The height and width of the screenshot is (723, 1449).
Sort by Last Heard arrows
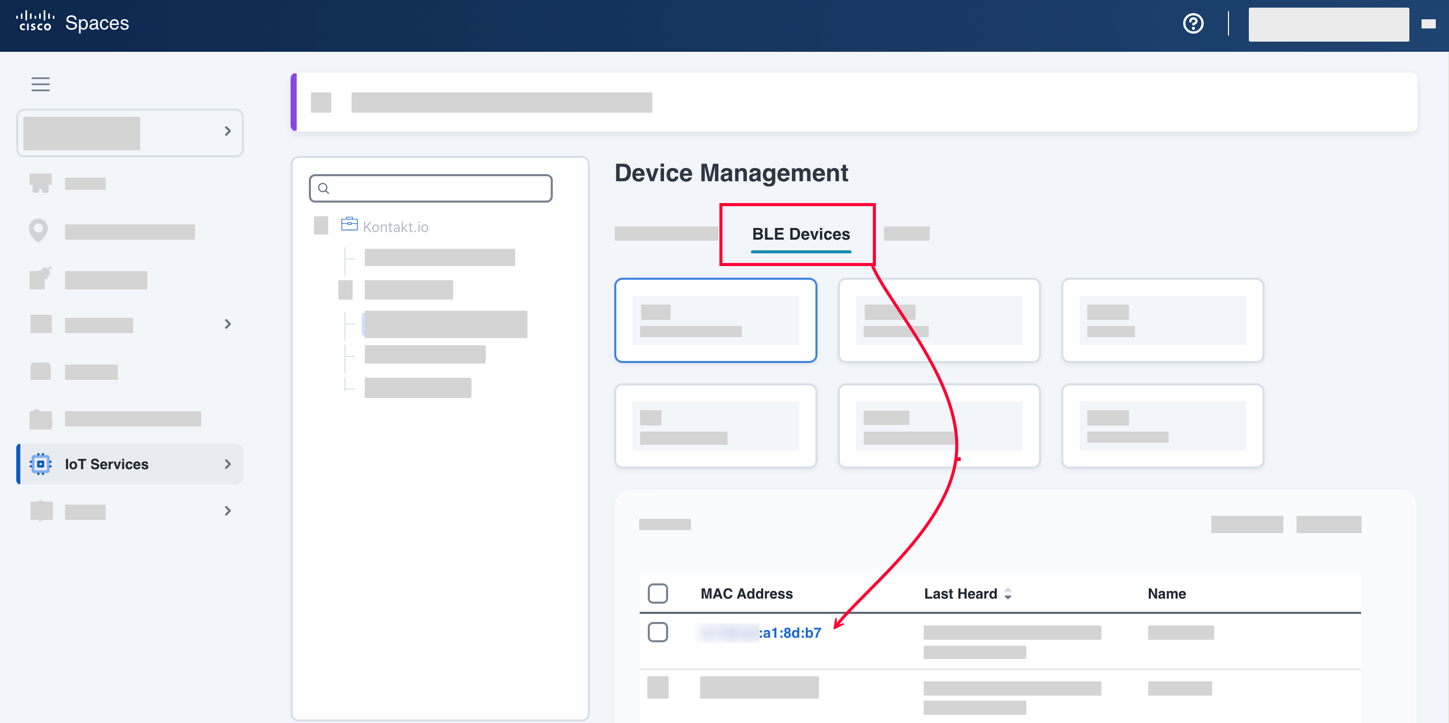point(1008,594)
